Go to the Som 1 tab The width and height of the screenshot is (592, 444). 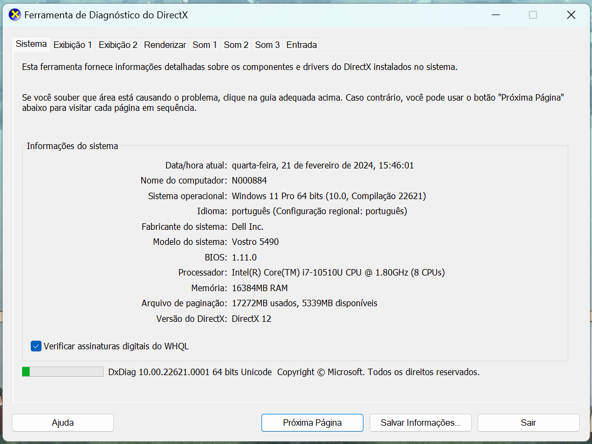[205, 45]
